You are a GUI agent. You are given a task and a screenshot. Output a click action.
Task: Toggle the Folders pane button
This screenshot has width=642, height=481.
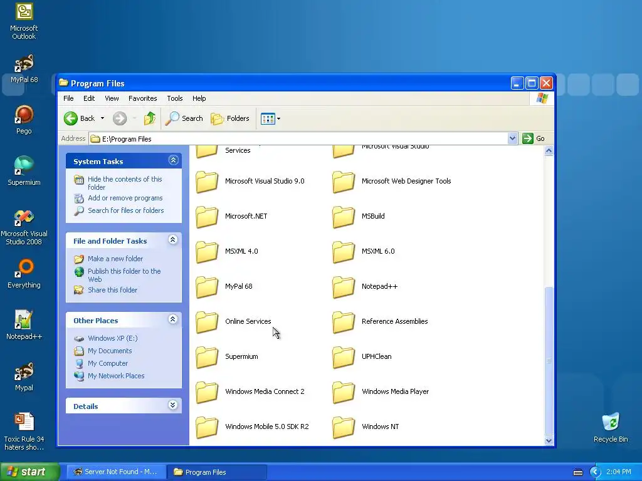click(x=230, y=118)
